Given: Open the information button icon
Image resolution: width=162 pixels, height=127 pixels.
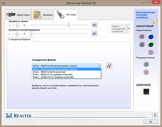Looking at the screenshot, I should click(155, 115).
